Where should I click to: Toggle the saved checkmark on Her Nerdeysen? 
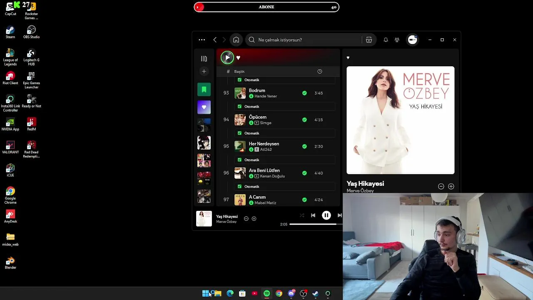click(x=304, y=147)
